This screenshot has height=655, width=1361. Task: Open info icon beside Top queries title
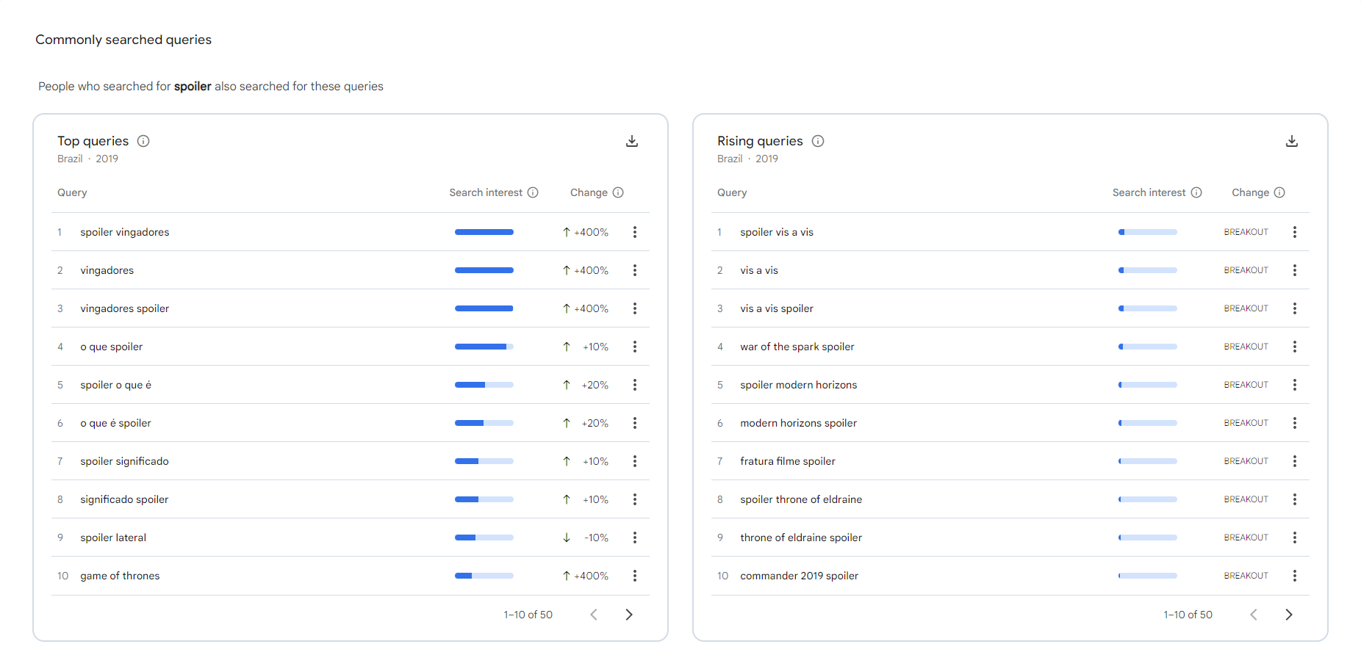(x=143, y=141)
